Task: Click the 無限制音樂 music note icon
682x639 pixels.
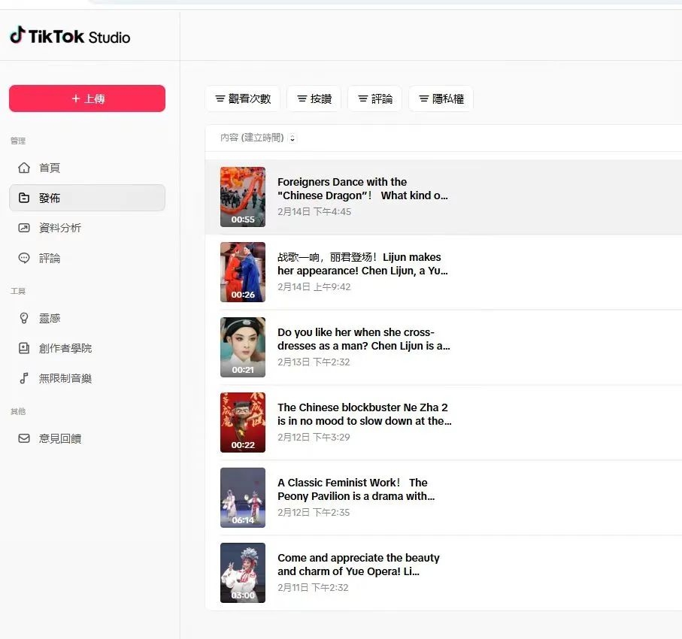Action: pos(24,378)
